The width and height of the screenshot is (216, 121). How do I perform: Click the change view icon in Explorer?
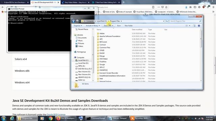pyautogui.click(x=187, y=26)
